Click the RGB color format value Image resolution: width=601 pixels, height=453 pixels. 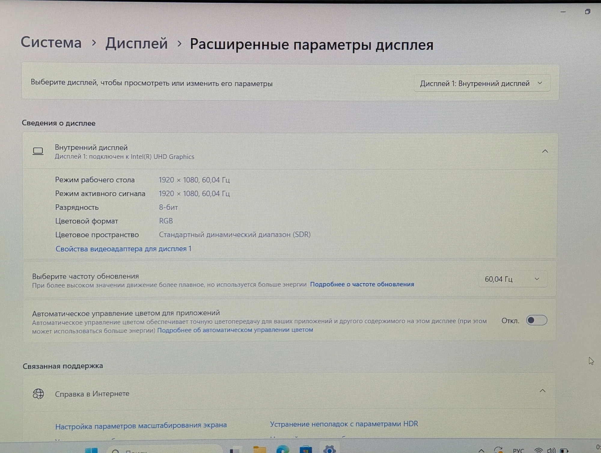tap(166, 221)
